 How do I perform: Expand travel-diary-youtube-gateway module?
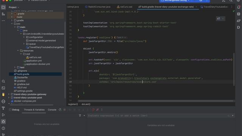(x=9, y=94)
